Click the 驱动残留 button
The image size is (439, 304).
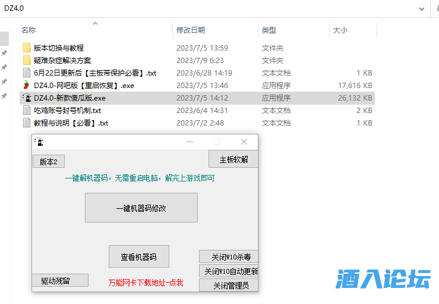tap(59, 280)
